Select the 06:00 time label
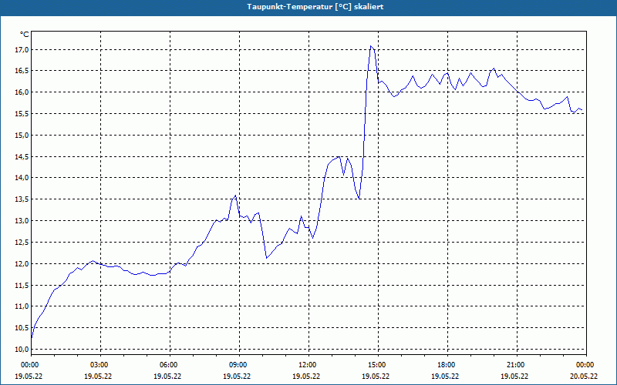Viewport: 617px width, 385px height. [x=170, y=365]
